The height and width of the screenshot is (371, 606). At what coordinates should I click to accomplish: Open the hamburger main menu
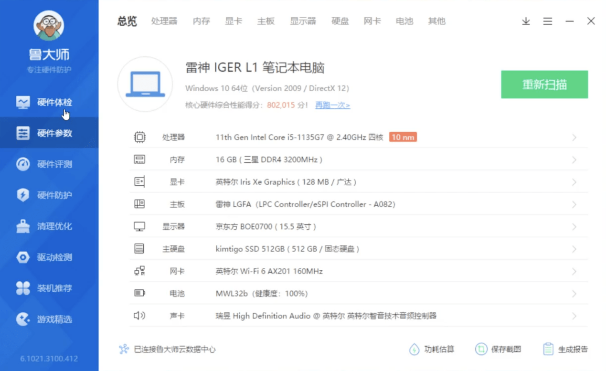548,21
